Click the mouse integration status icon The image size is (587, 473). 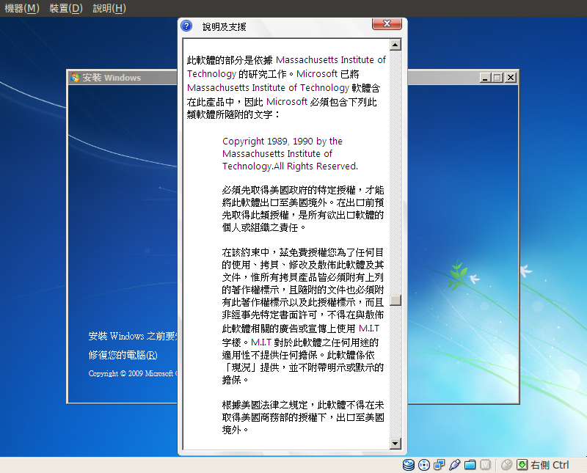click(x=506, y=465)
